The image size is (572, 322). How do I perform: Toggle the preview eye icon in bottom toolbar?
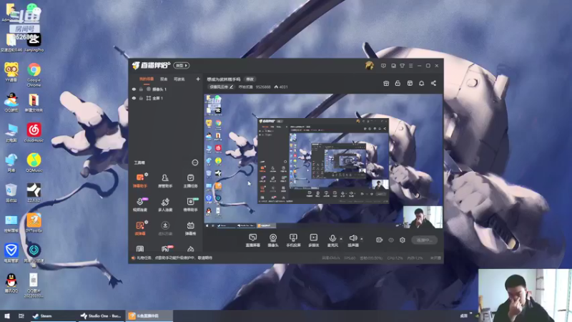pyautogui.click(x=390, y=240)
